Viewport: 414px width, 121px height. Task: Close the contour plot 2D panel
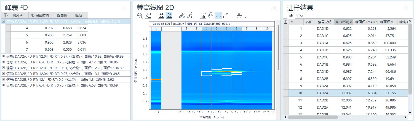274,8
